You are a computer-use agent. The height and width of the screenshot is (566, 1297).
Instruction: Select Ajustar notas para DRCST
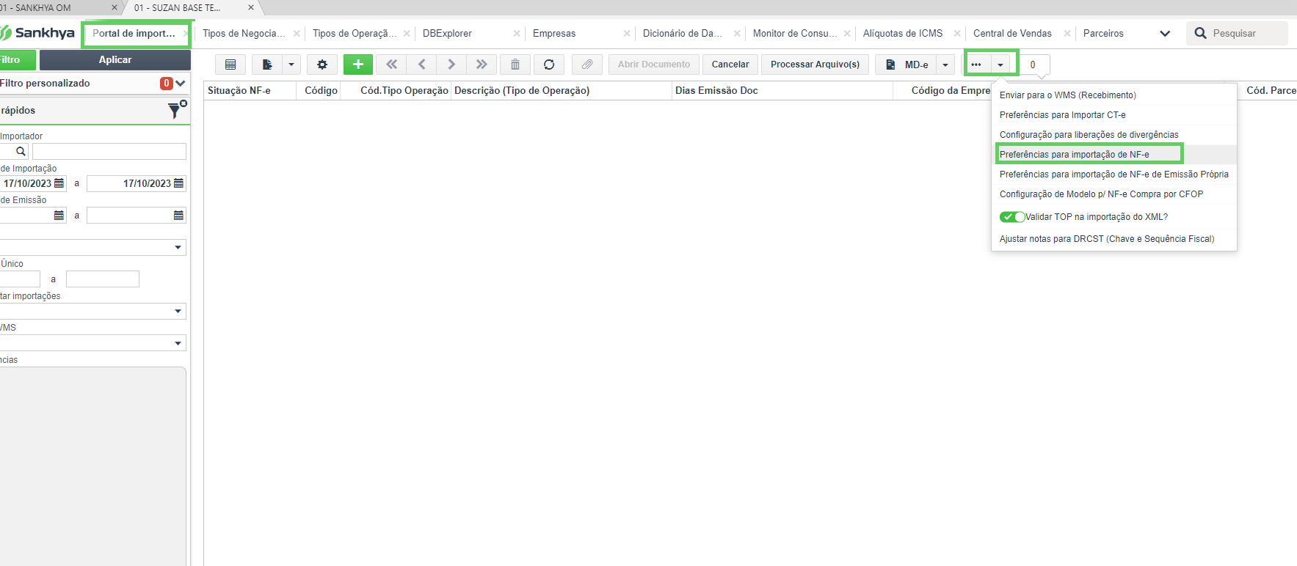[x=1114, y=239]
